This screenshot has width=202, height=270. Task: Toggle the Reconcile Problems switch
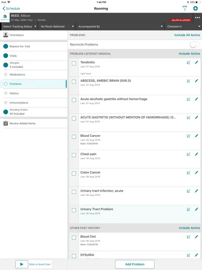point(195,45)
